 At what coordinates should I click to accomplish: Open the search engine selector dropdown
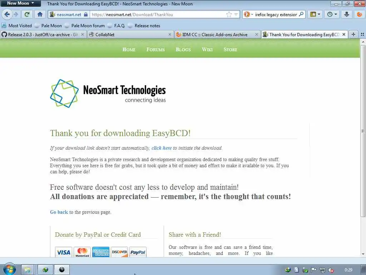[x=248, y=14]
